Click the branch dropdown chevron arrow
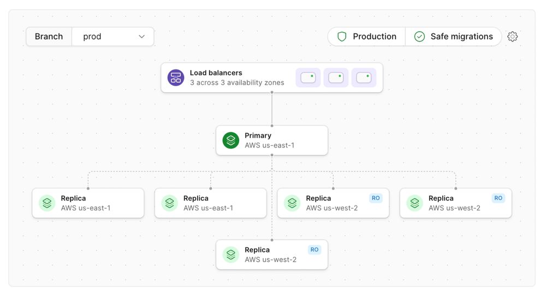Screen dimensions: 546x294 pos(142,37)
